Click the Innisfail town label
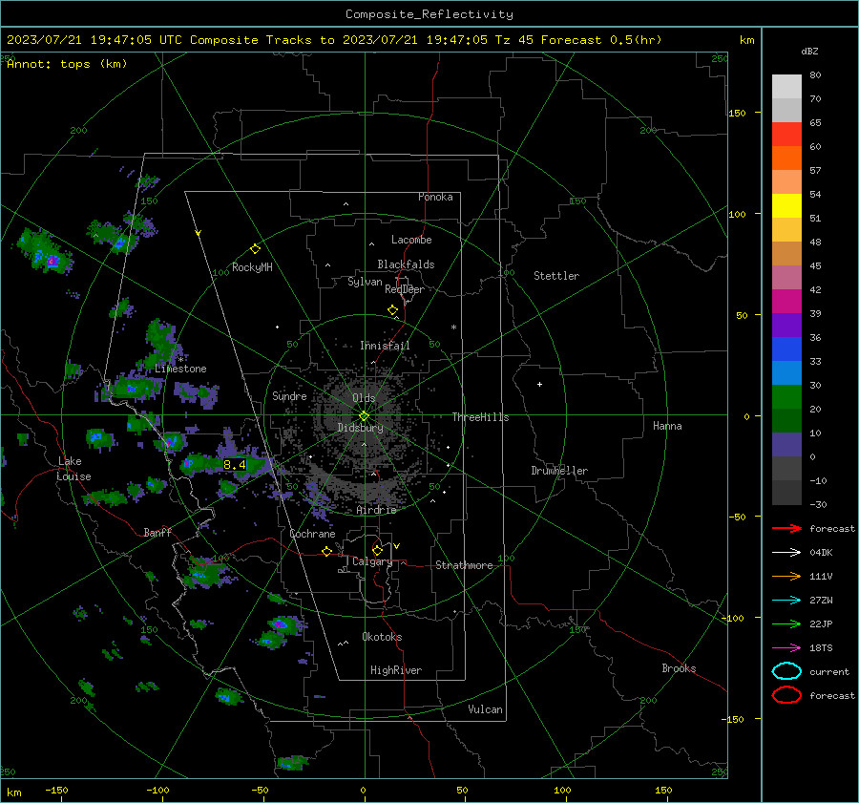The height and width of the screenshot is (803, 859). tap(385, 346)
